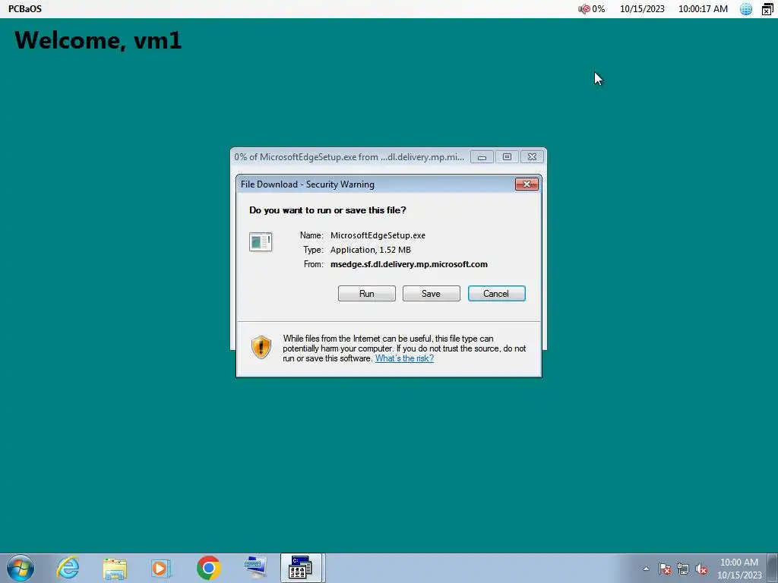Click the source msedge.sf.dl.delivery.mp.microsoft.com text

(409, 264)
